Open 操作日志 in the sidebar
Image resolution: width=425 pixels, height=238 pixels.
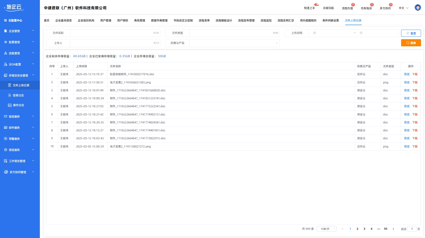18,105
